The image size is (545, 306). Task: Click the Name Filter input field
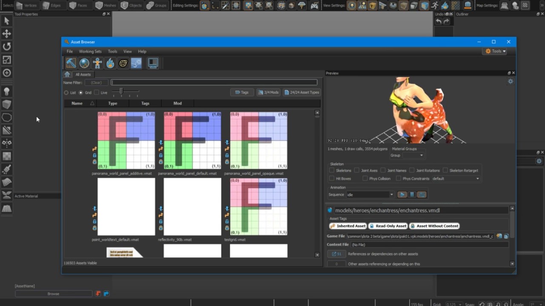tap(214, 82)
